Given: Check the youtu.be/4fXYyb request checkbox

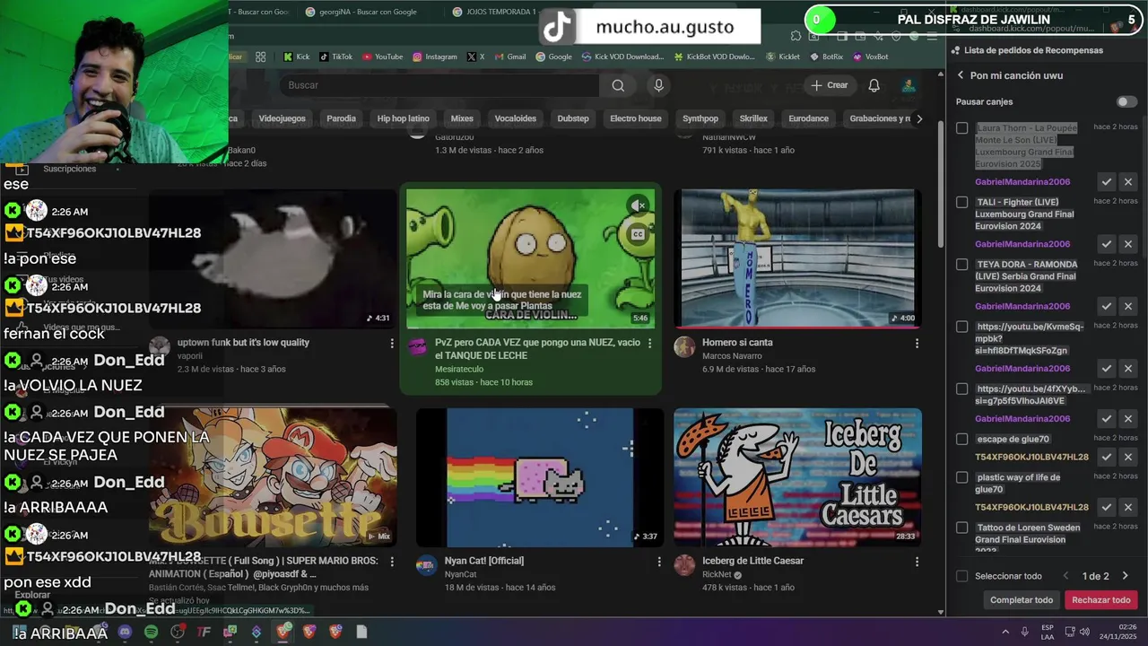Looking at the screenshot, I should click(961, 388).
